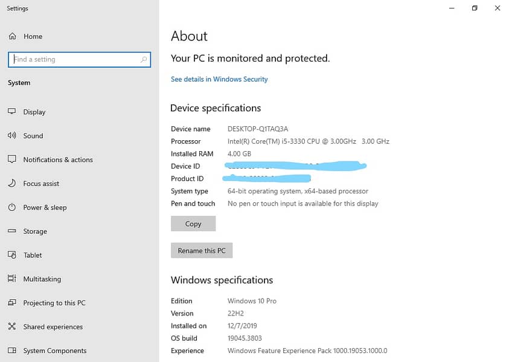Select System Components
Viewport: 509px width, 362px height.
point(54,351)
